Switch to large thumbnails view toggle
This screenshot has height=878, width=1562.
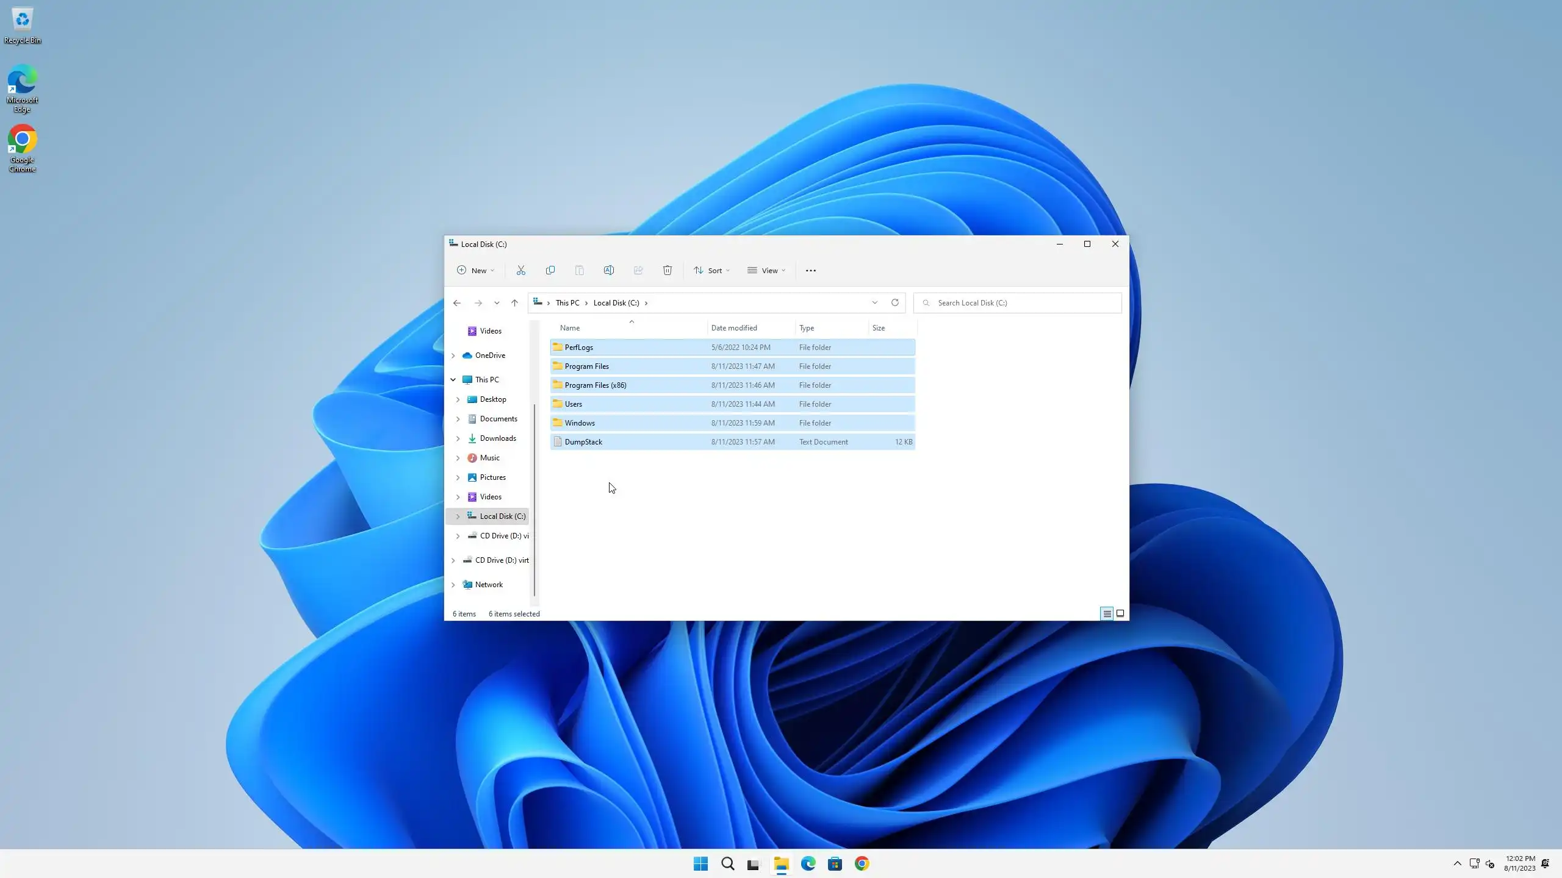1120,613
